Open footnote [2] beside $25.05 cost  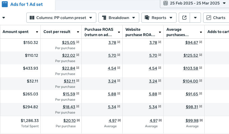coord(77,42)
